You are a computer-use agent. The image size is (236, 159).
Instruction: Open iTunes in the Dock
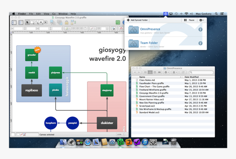[x=145, y=142]
